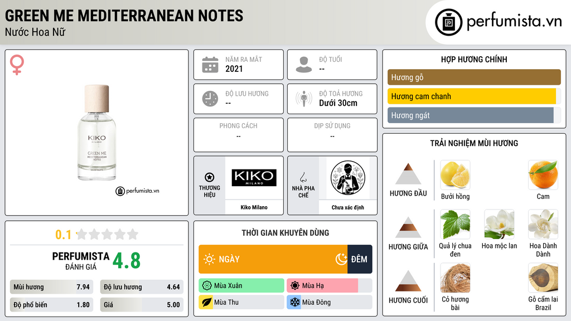Image resolution: width=571 pixels, height=321 pixels.
Task: Click the perfumer illustration above Chưa xác định
Action: click(348, 178)
